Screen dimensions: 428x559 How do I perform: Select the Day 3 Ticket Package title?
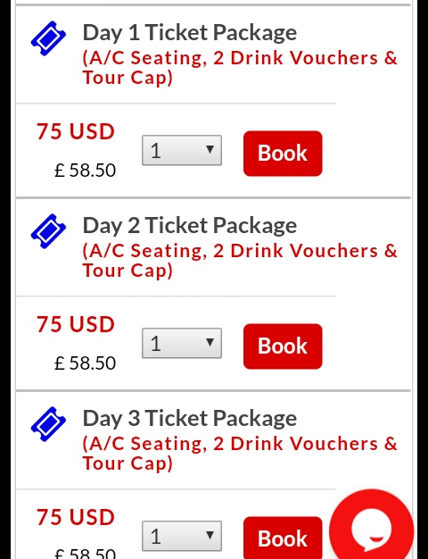click(189, 419)
